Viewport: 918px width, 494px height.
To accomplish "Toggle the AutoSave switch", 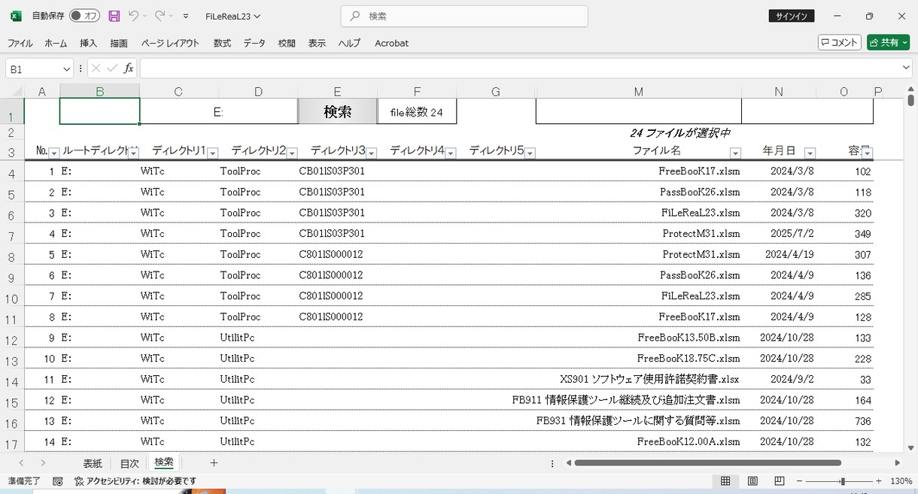I will [x=84, y=16].
